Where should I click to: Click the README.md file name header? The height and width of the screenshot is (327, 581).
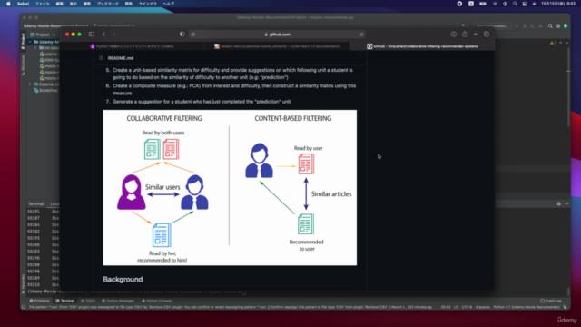[121, 58]
